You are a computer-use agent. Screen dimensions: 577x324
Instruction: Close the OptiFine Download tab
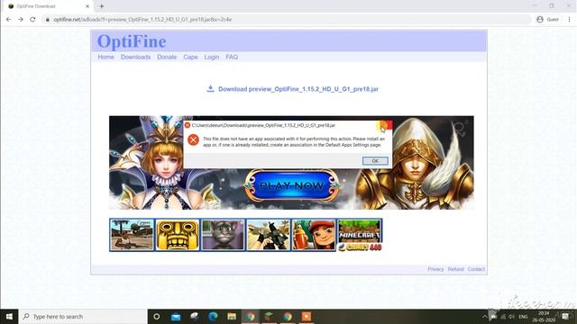[87, 6]
